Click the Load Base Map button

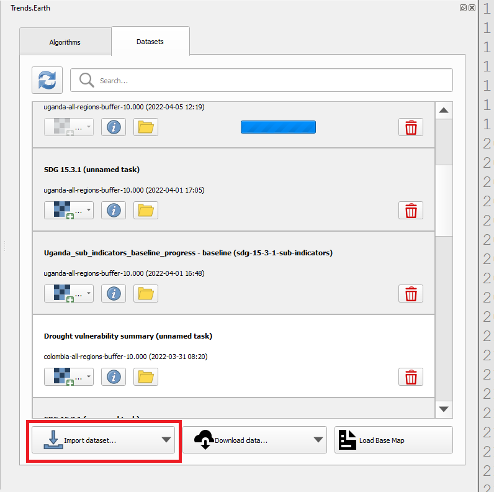point(393,440)
